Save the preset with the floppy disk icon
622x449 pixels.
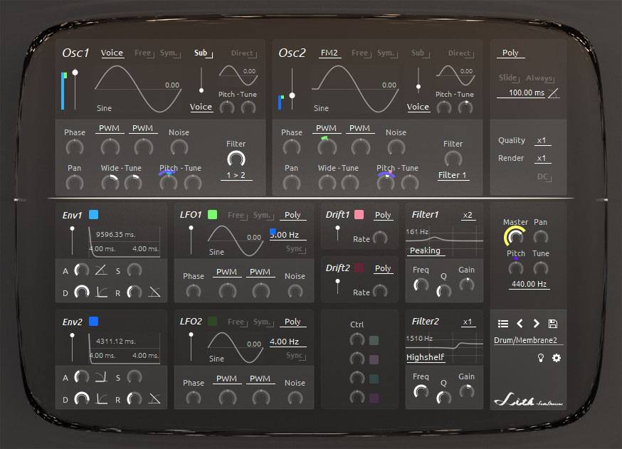click(x=553, y=324)
